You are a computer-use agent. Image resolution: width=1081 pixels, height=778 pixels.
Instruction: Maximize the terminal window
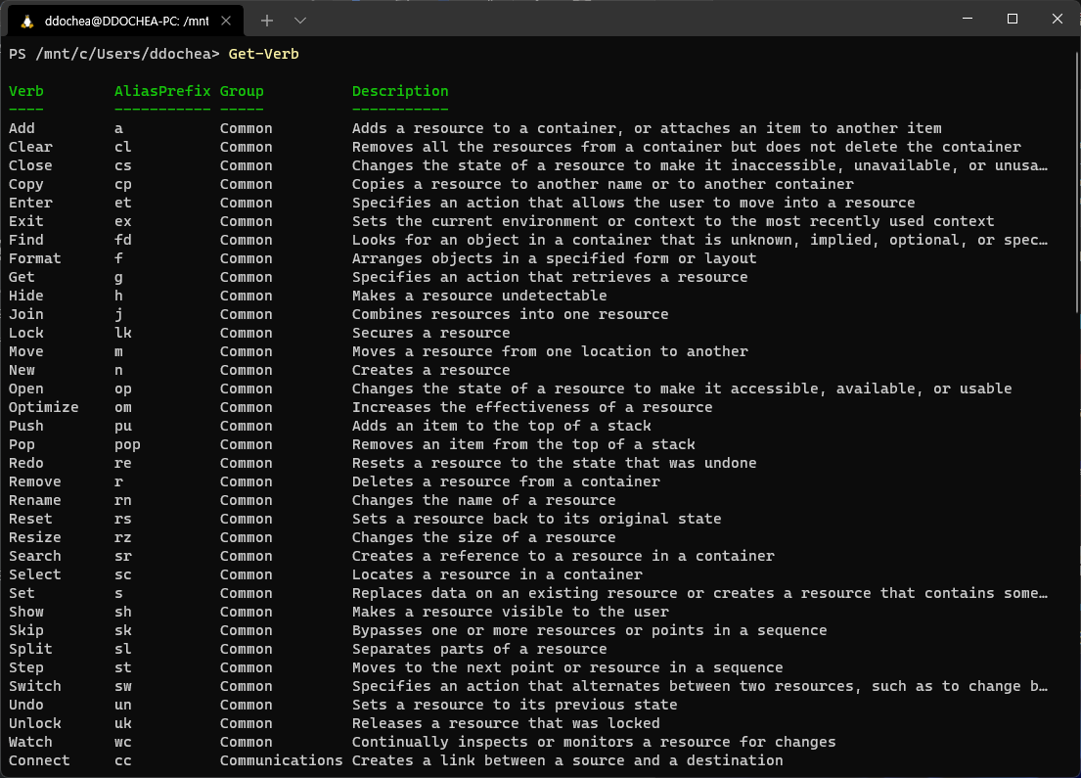1013,19
